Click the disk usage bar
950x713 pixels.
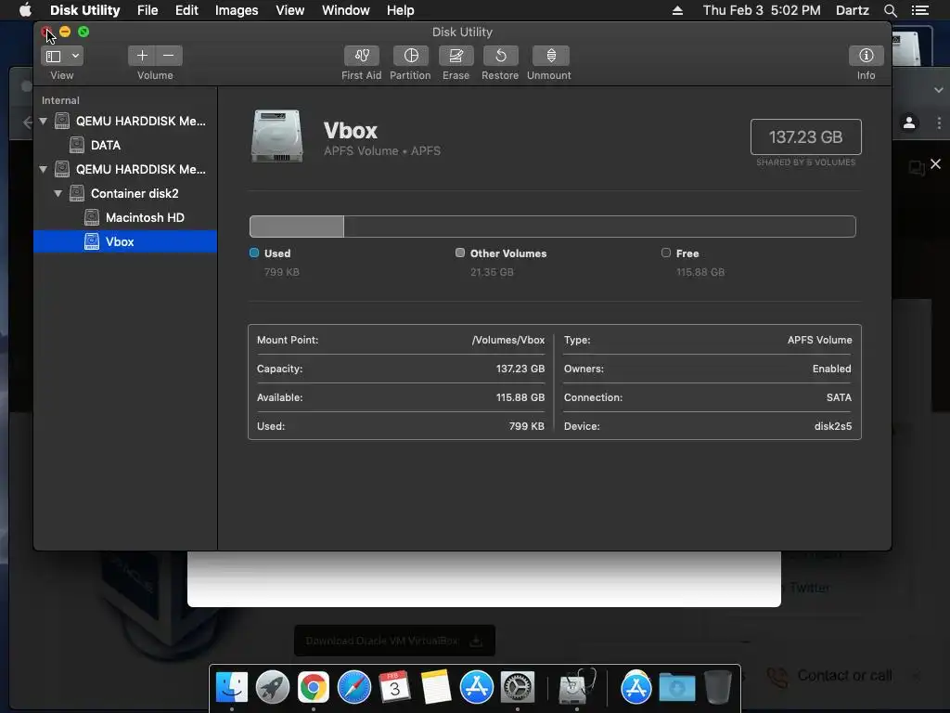pos(553,227)
